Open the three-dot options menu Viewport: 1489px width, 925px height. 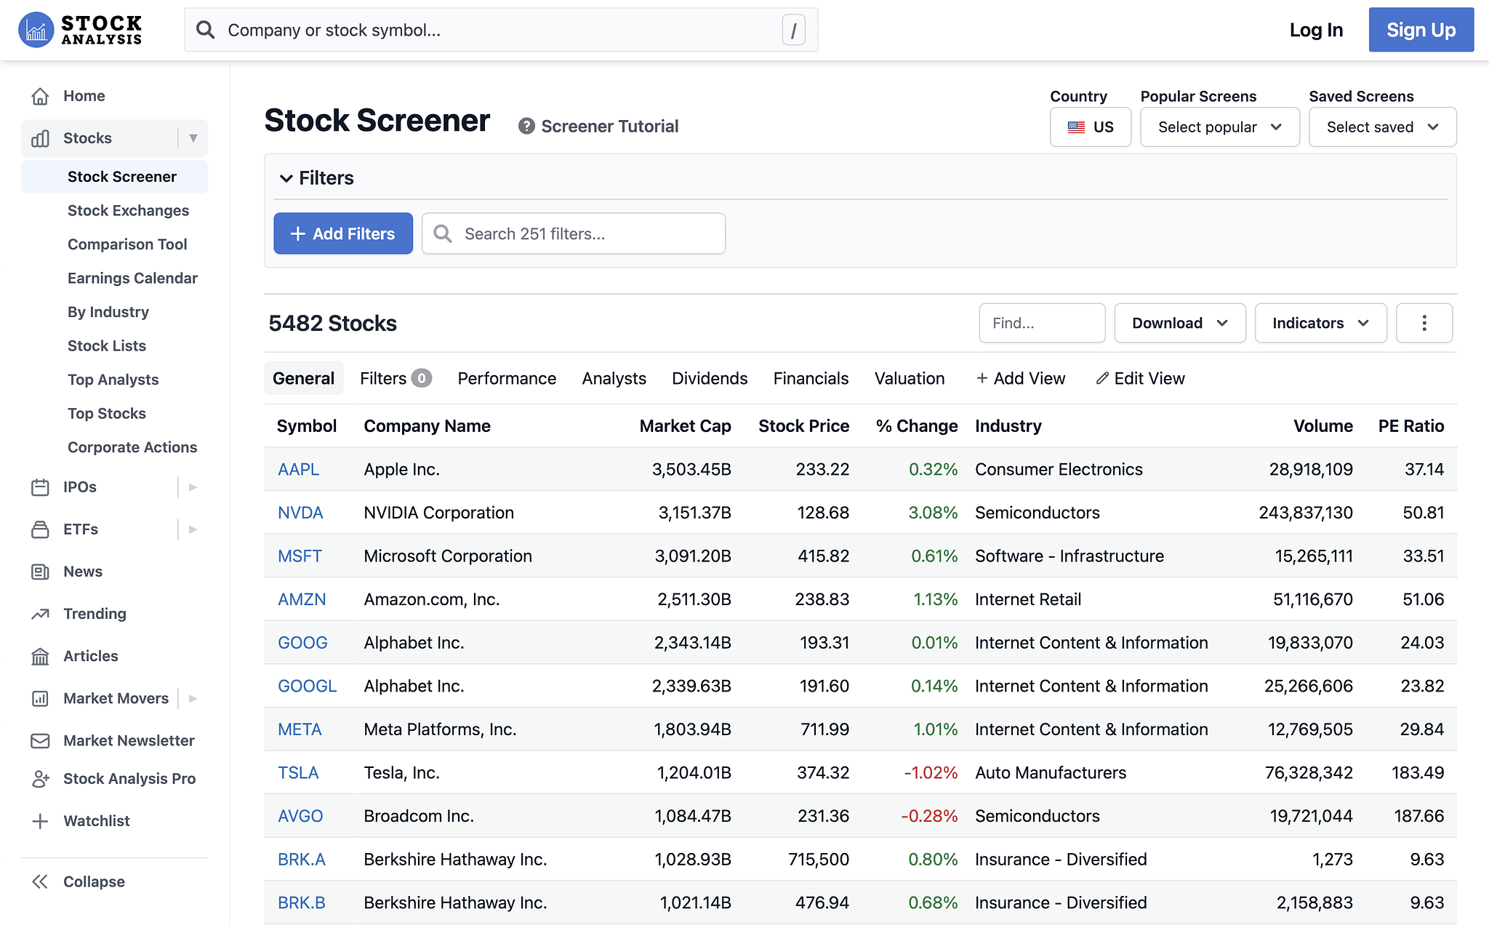tap(1424, 323)
